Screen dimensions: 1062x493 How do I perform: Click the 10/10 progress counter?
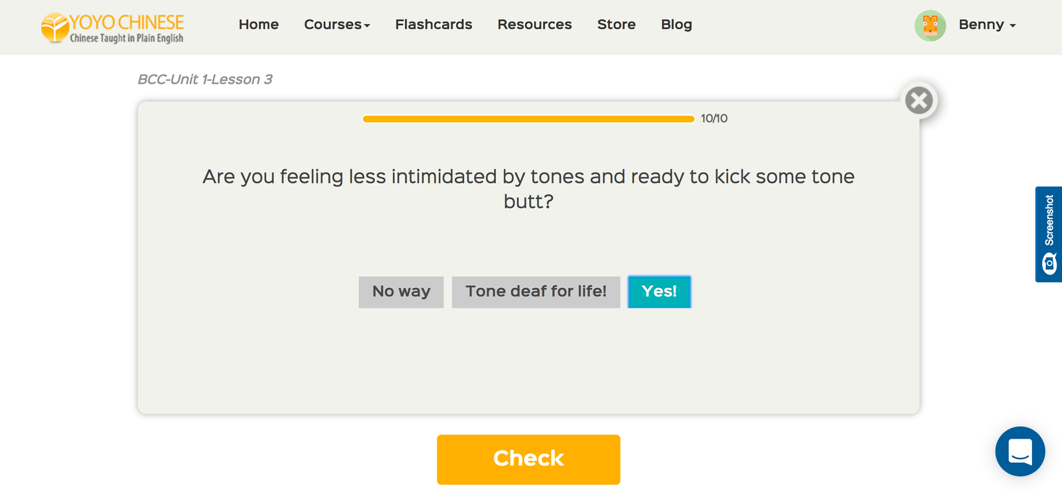click(x=714, y=119)
